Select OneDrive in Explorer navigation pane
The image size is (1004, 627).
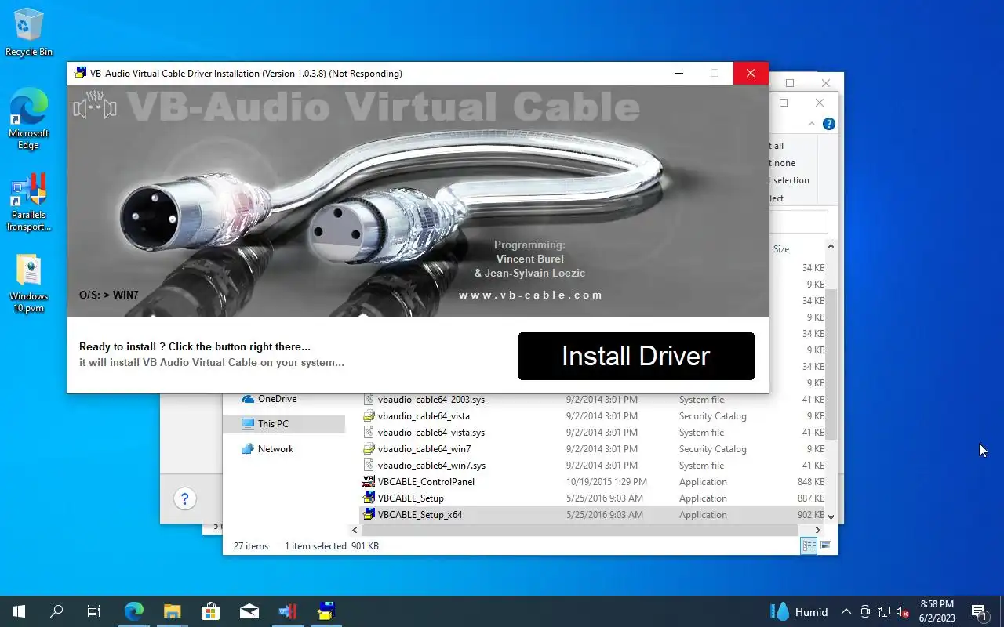(277, 399)
